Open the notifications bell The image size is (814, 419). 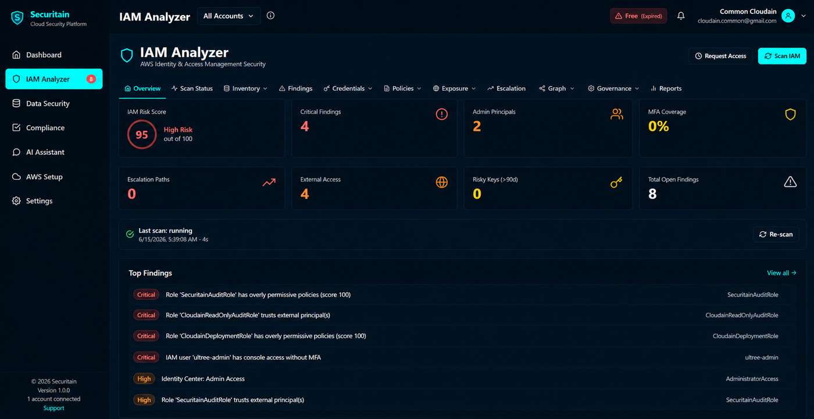point(681,16)
